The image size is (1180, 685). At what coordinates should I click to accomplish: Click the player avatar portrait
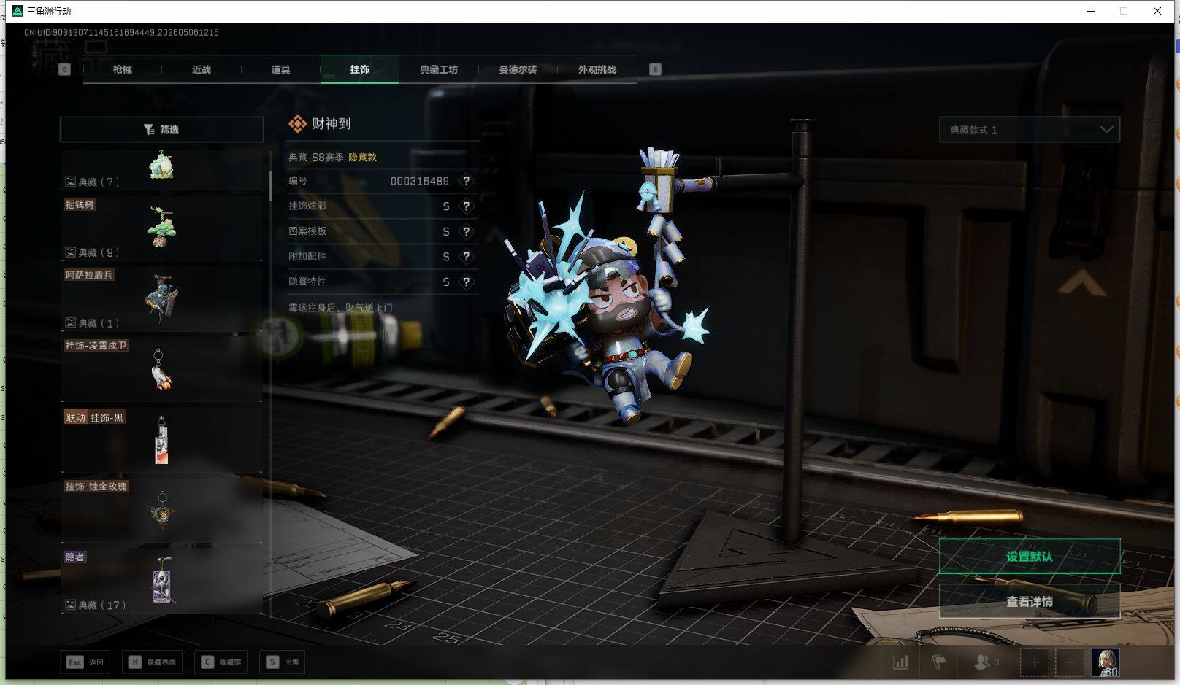1106,662
